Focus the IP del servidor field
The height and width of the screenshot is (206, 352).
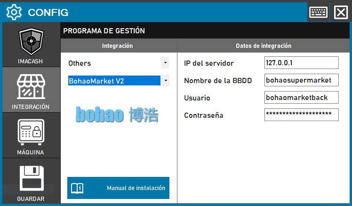click(301, 63)
